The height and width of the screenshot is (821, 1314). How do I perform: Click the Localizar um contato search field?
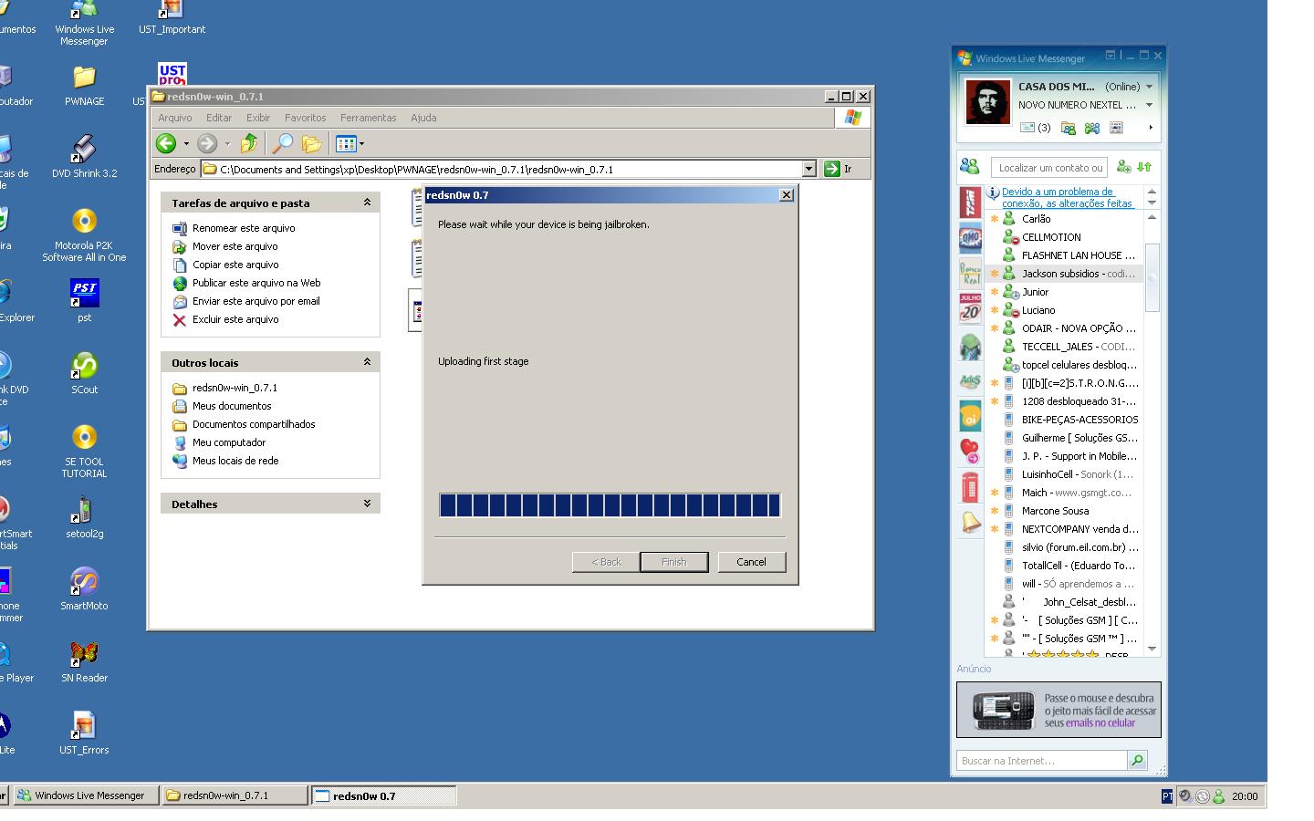tap(1049, 167)
